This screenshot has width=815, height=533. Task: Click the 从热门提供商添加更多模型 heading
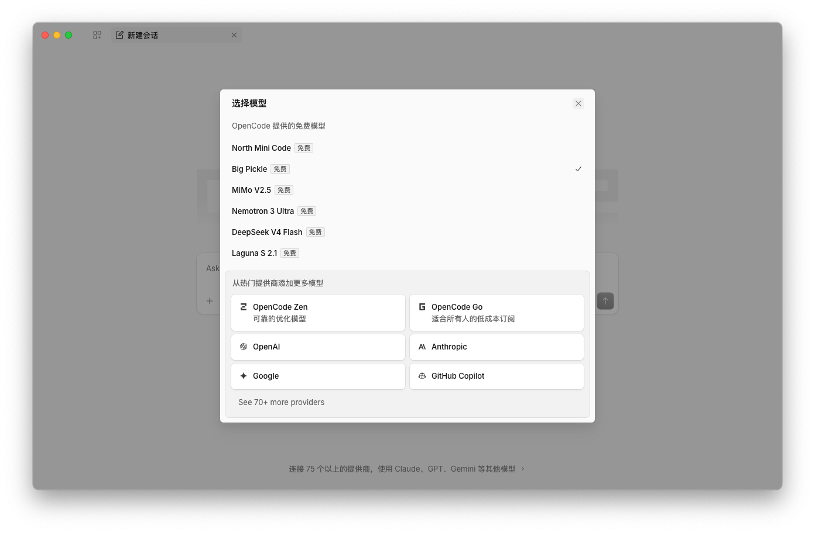pyautogui.click(x=278, y=283)
